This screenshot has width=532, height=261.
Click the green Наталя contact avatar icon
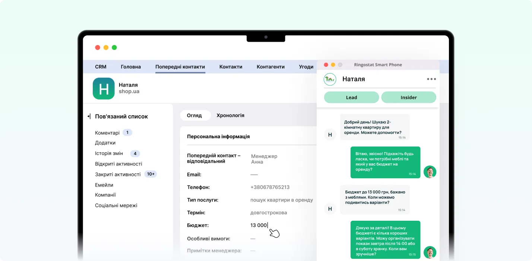(x=104, y=88)
